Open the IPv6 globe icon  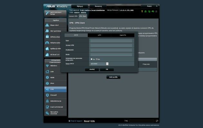[x=47, y=83]
